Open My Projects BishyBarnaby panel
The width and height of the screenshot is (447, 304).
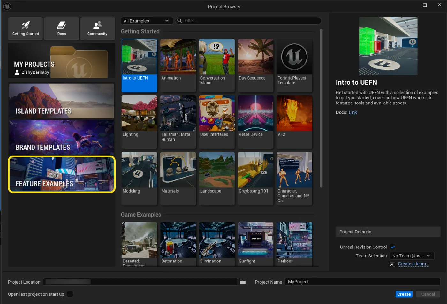pyautogui.click(x=62, y=61)
